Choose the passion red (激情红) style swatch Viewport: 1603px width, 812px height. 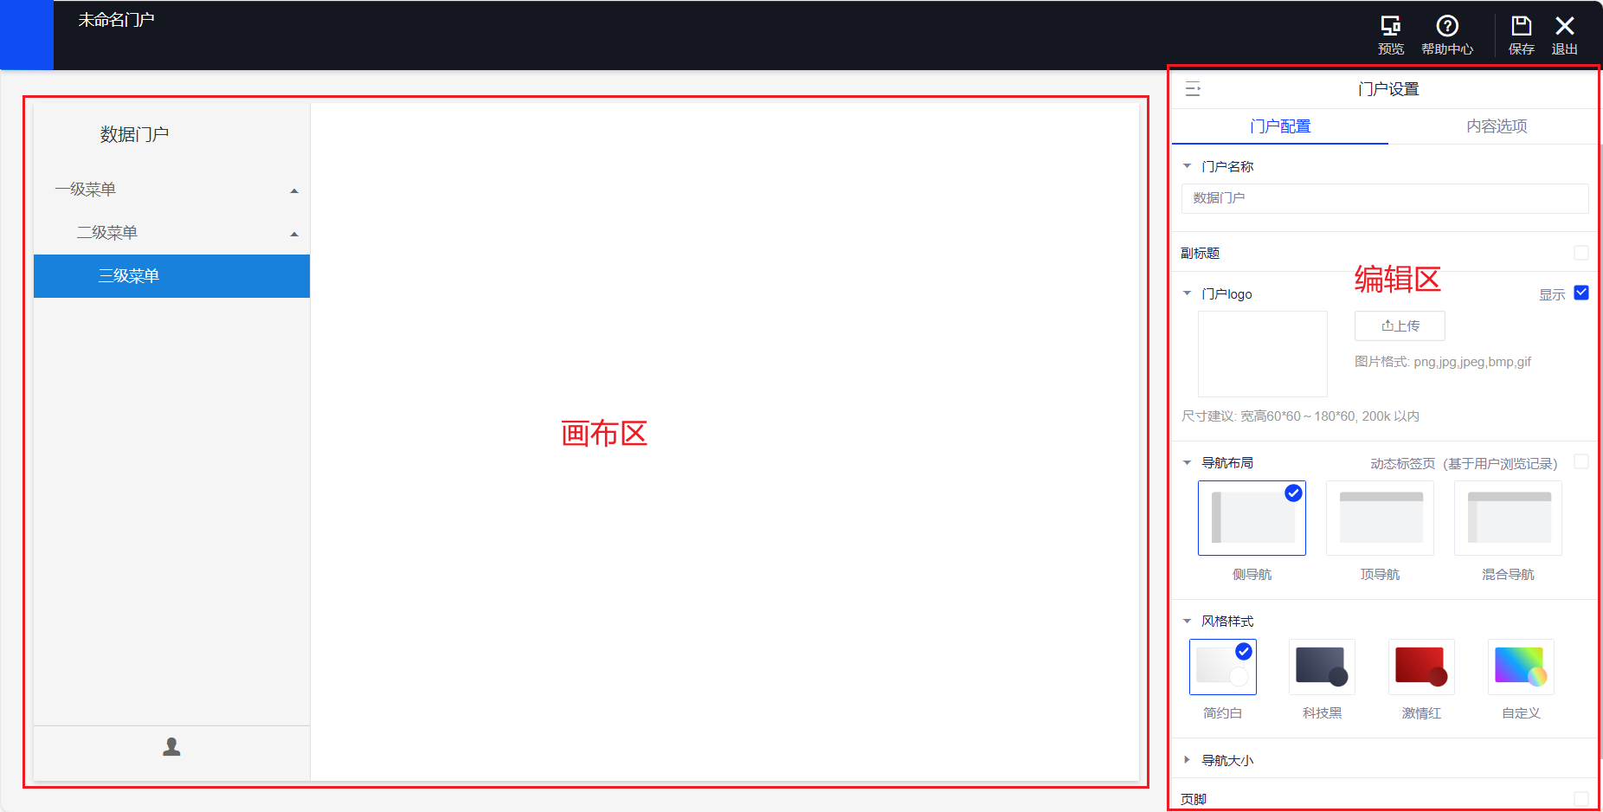(x=1421, y=667)
